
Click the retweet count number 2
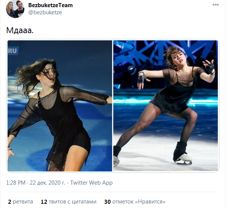coord(9,202)
